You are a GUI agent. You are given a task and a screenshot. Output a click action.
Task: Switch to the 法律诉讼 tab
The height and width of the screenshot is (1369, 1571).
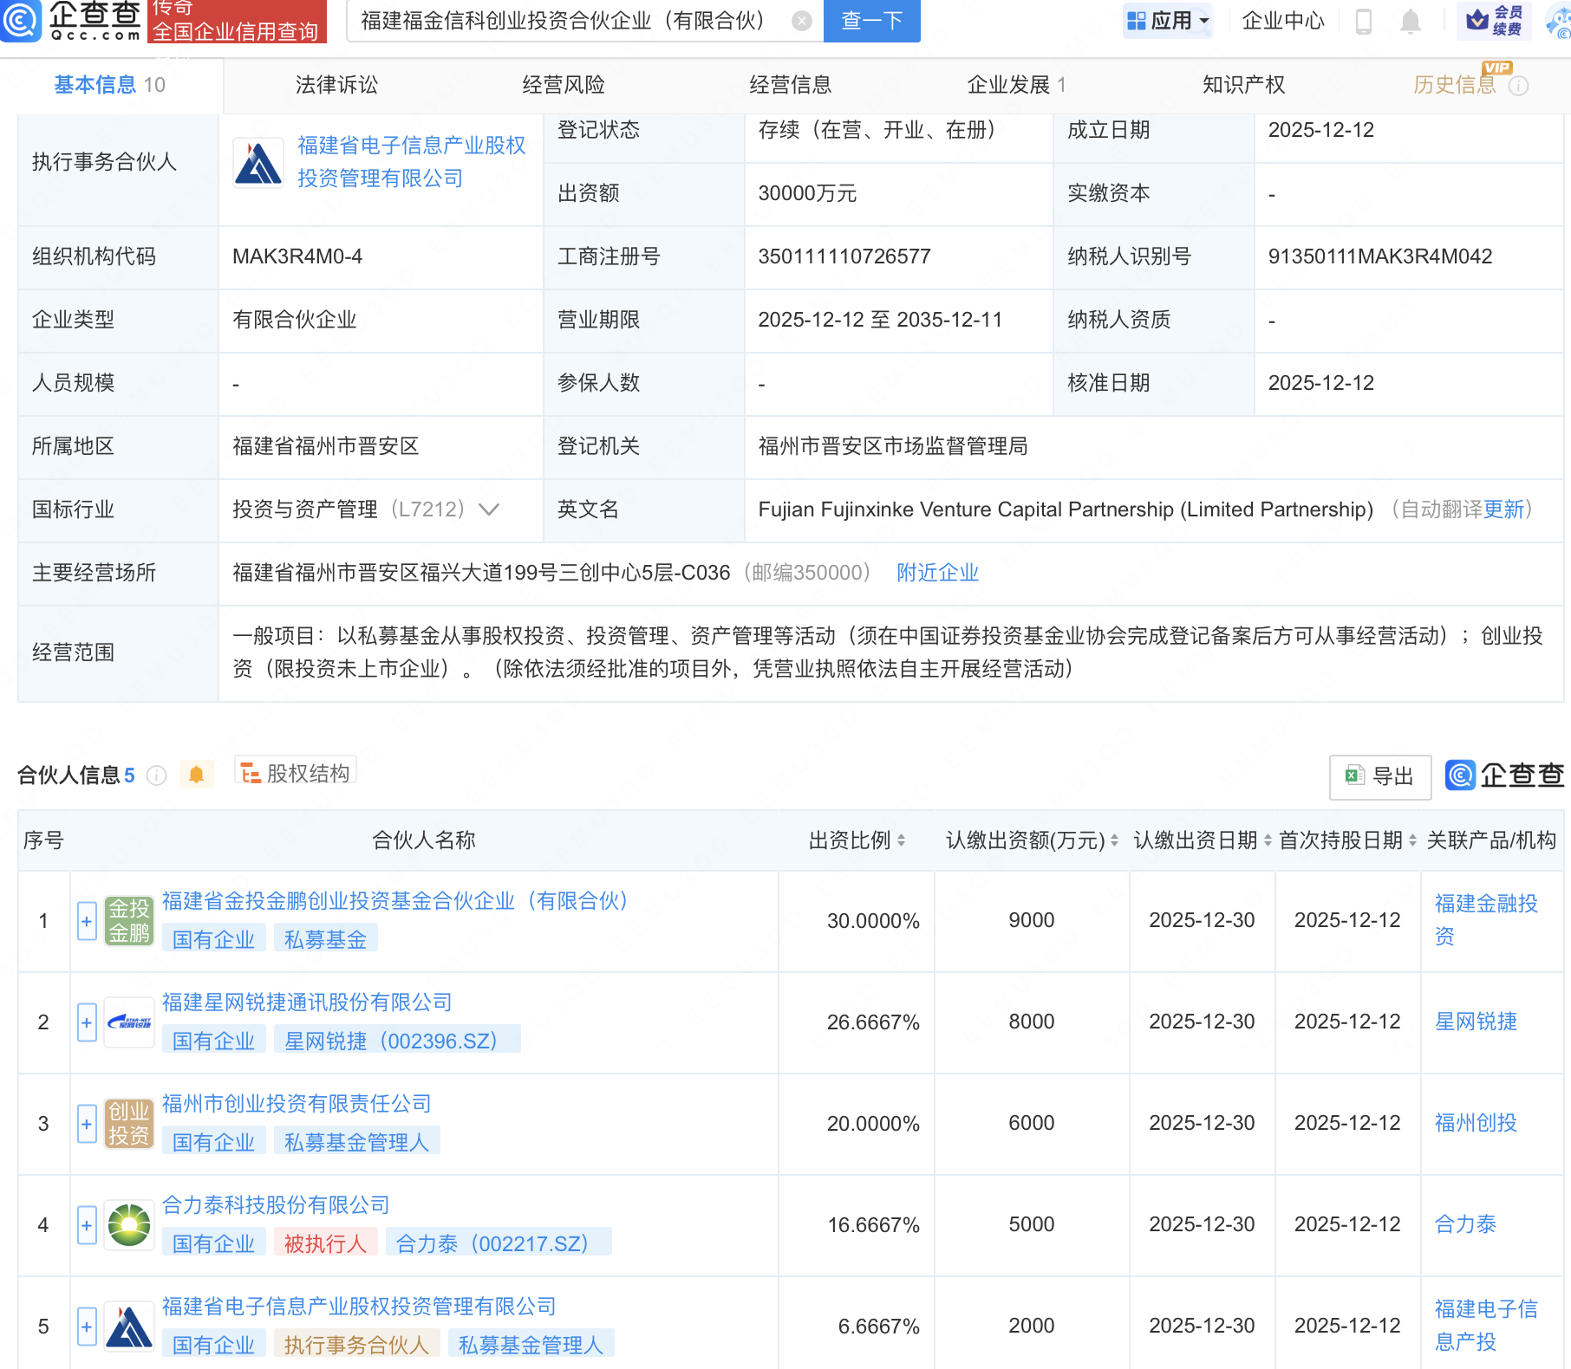[335, 84]
